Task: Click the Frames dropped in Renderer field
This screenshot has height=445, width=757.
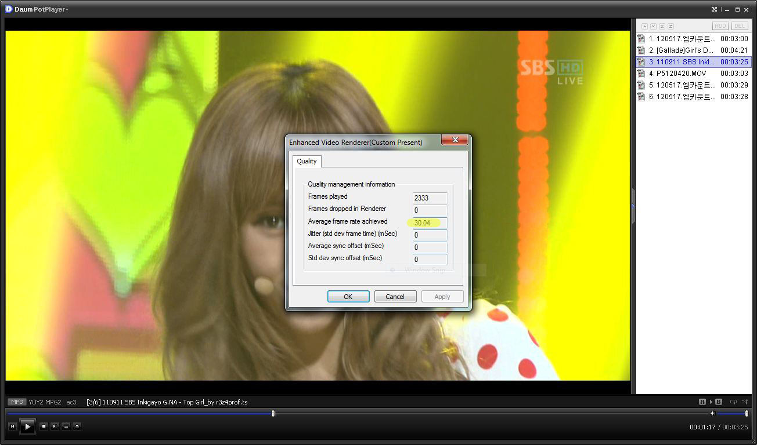Action: 430,210
